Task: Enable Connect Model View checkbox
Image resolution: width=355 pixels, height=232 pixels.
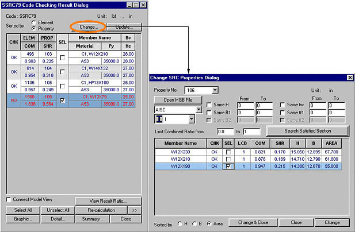Action: tap(9, 199)
